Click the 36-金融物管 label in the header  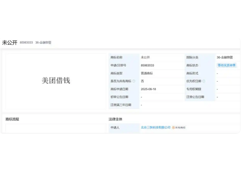[x=43, y=43]
